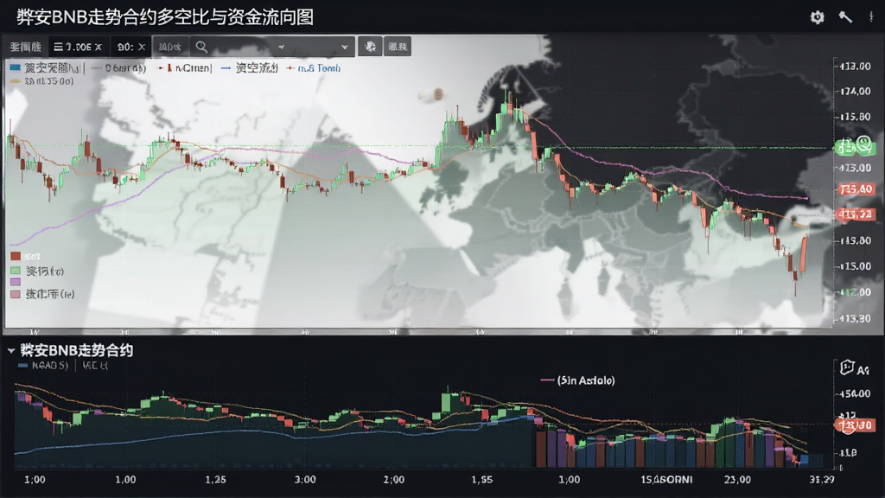Click the '454,00' lower panel axis label
The image size is (885, 498).
click(x=855, y=393)
